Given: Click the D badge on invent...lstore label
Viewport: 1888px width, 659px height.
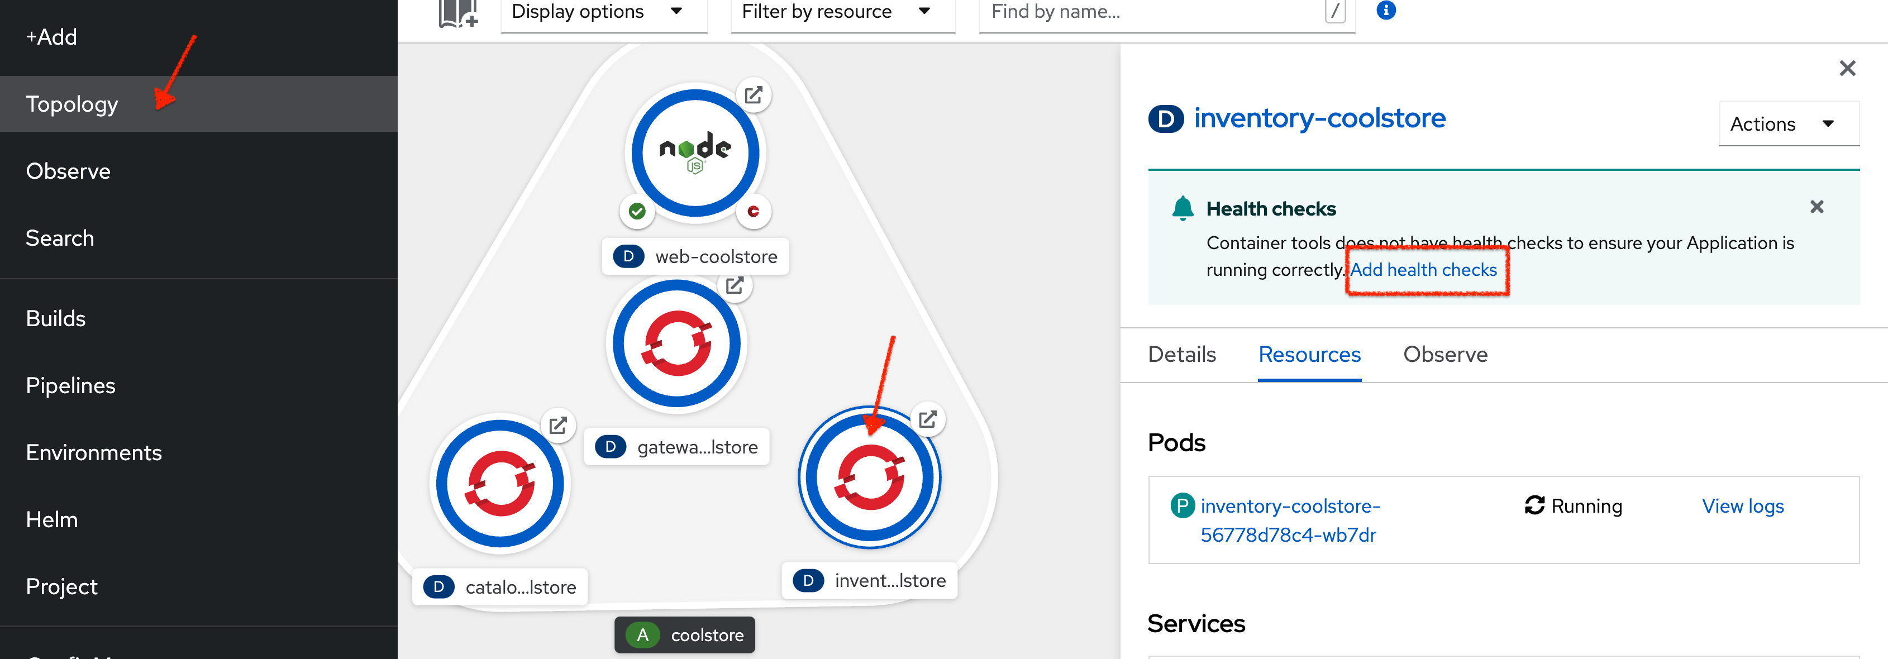Looking at the screenshot, I should click(x=808, y=581).
